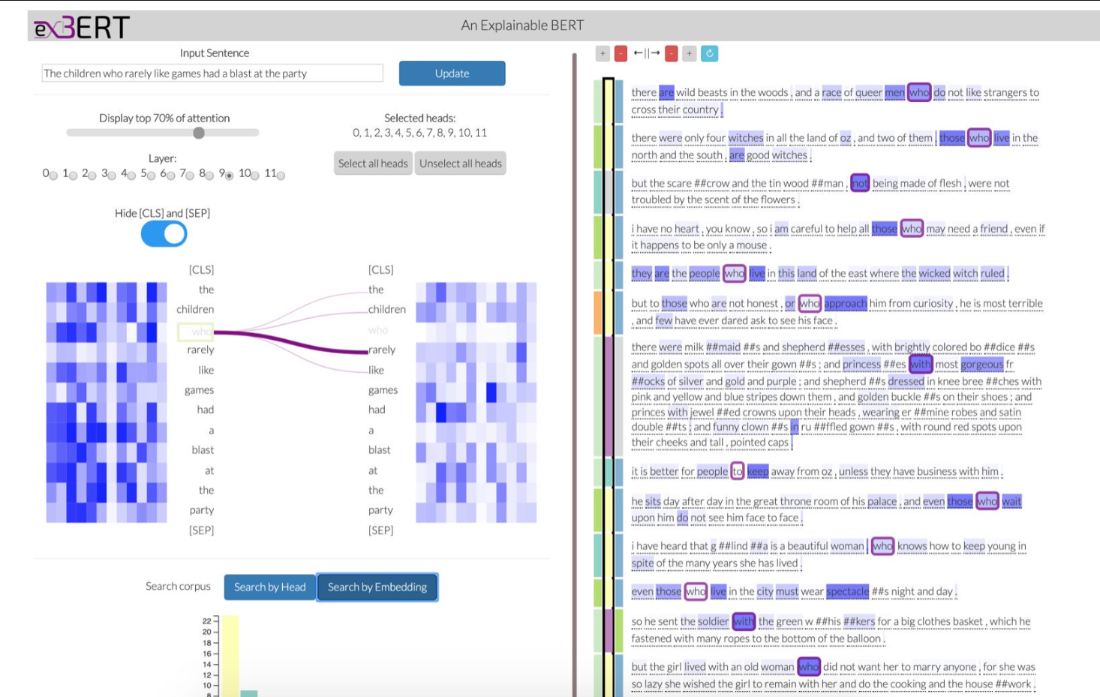Select 'rarely' in the left token list
This screenshot has height=697, width=1100.
[x=200, y=350]
